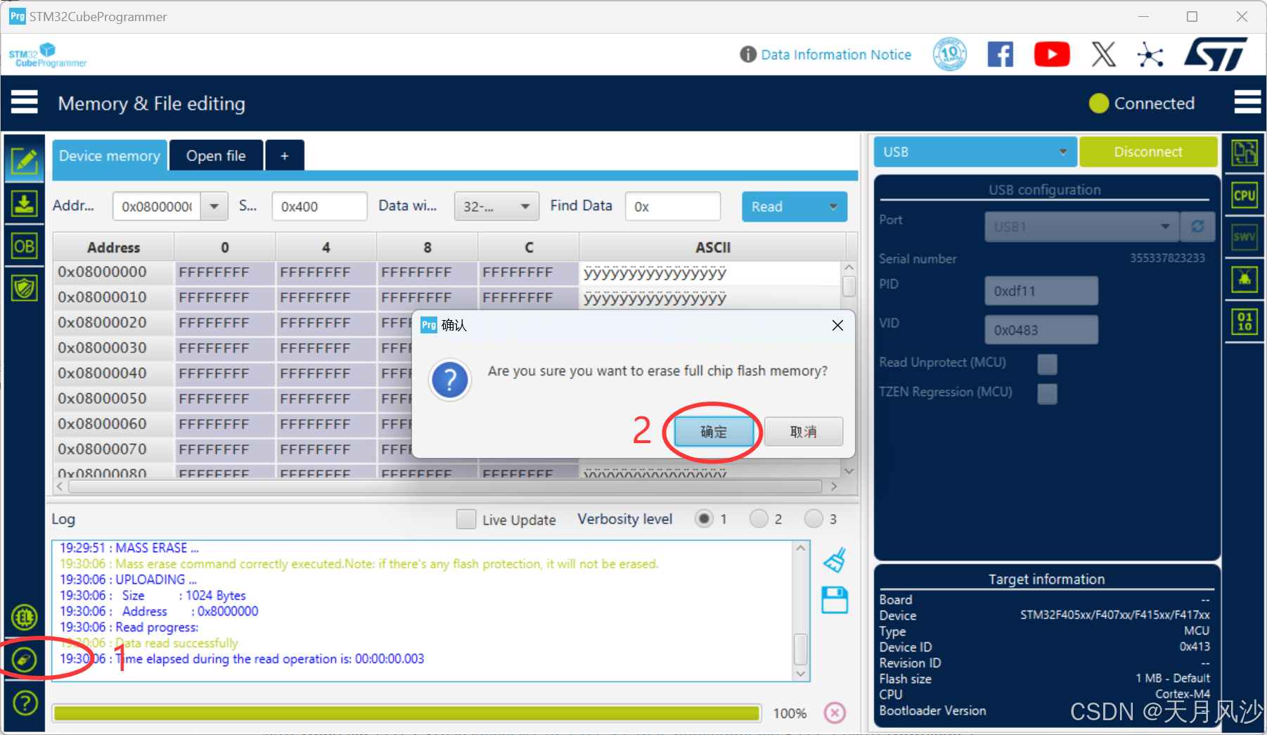Image resolution: width=1267 pixels, height=735 pixels.
Task: Click the 'MASS ERASE ...' log line
Action: [x=129, y=548]
